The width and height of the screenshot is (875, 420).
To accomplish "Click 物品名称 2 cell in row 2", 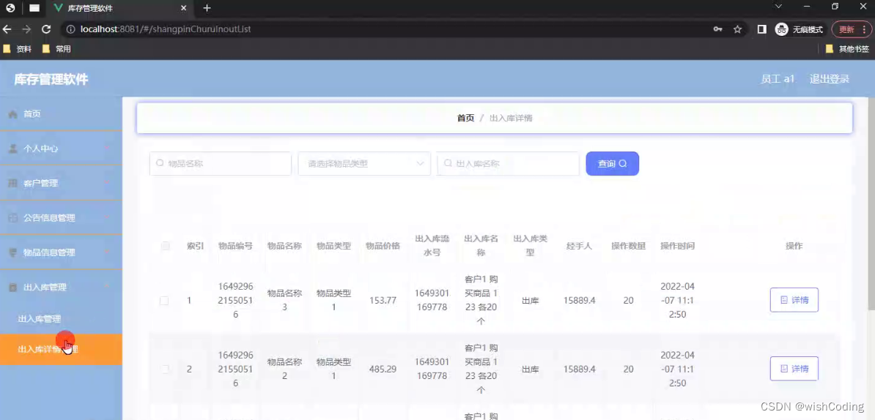I will pyautogui.click(x=284, y=368).
